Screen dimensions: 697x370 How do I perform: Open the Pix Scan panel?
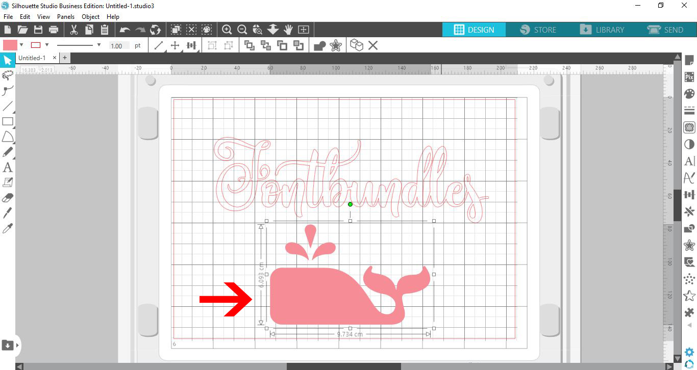tap(689, 77)
